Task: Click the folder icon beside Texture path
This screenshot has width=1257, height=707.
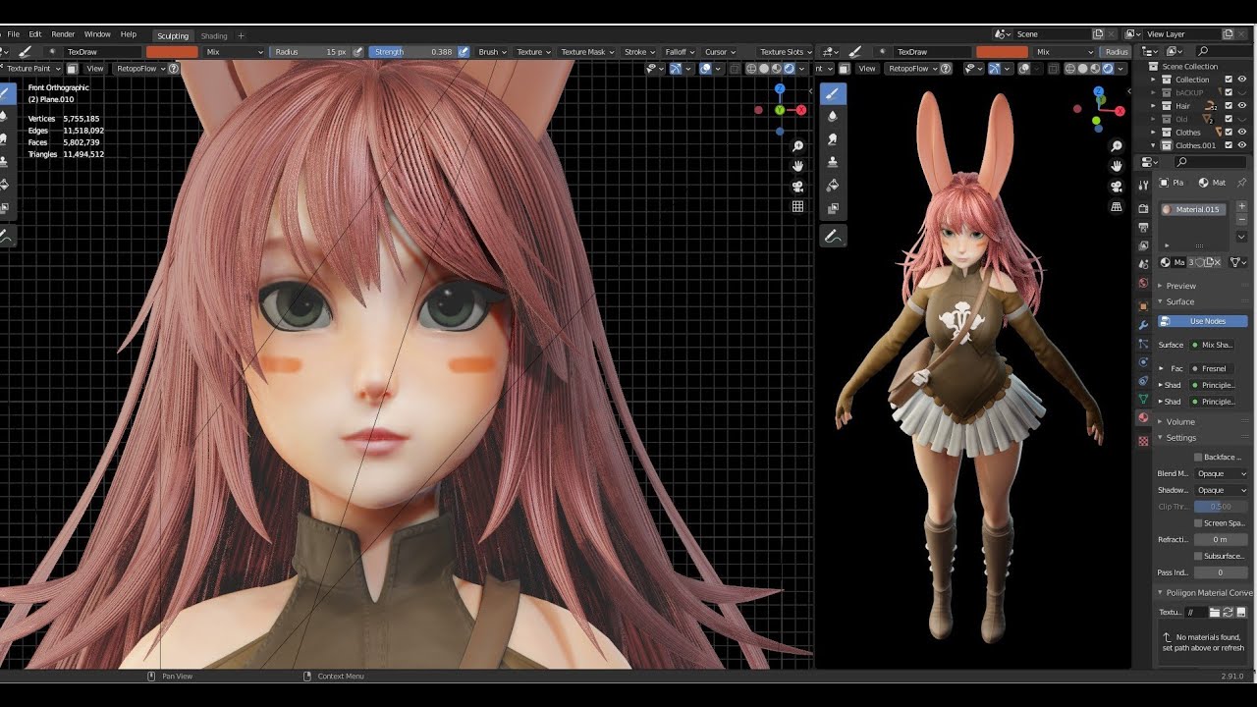Action: [x=1214, y=612]
